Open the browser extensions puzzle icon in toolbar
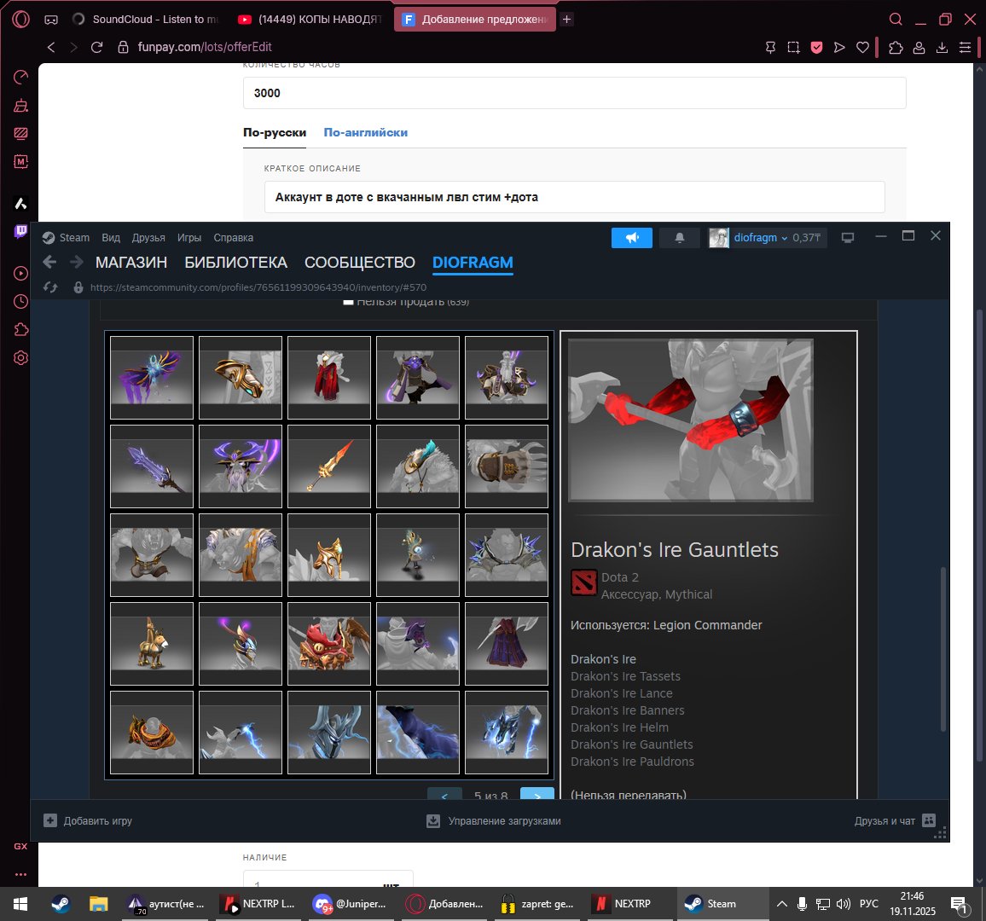 896,47
